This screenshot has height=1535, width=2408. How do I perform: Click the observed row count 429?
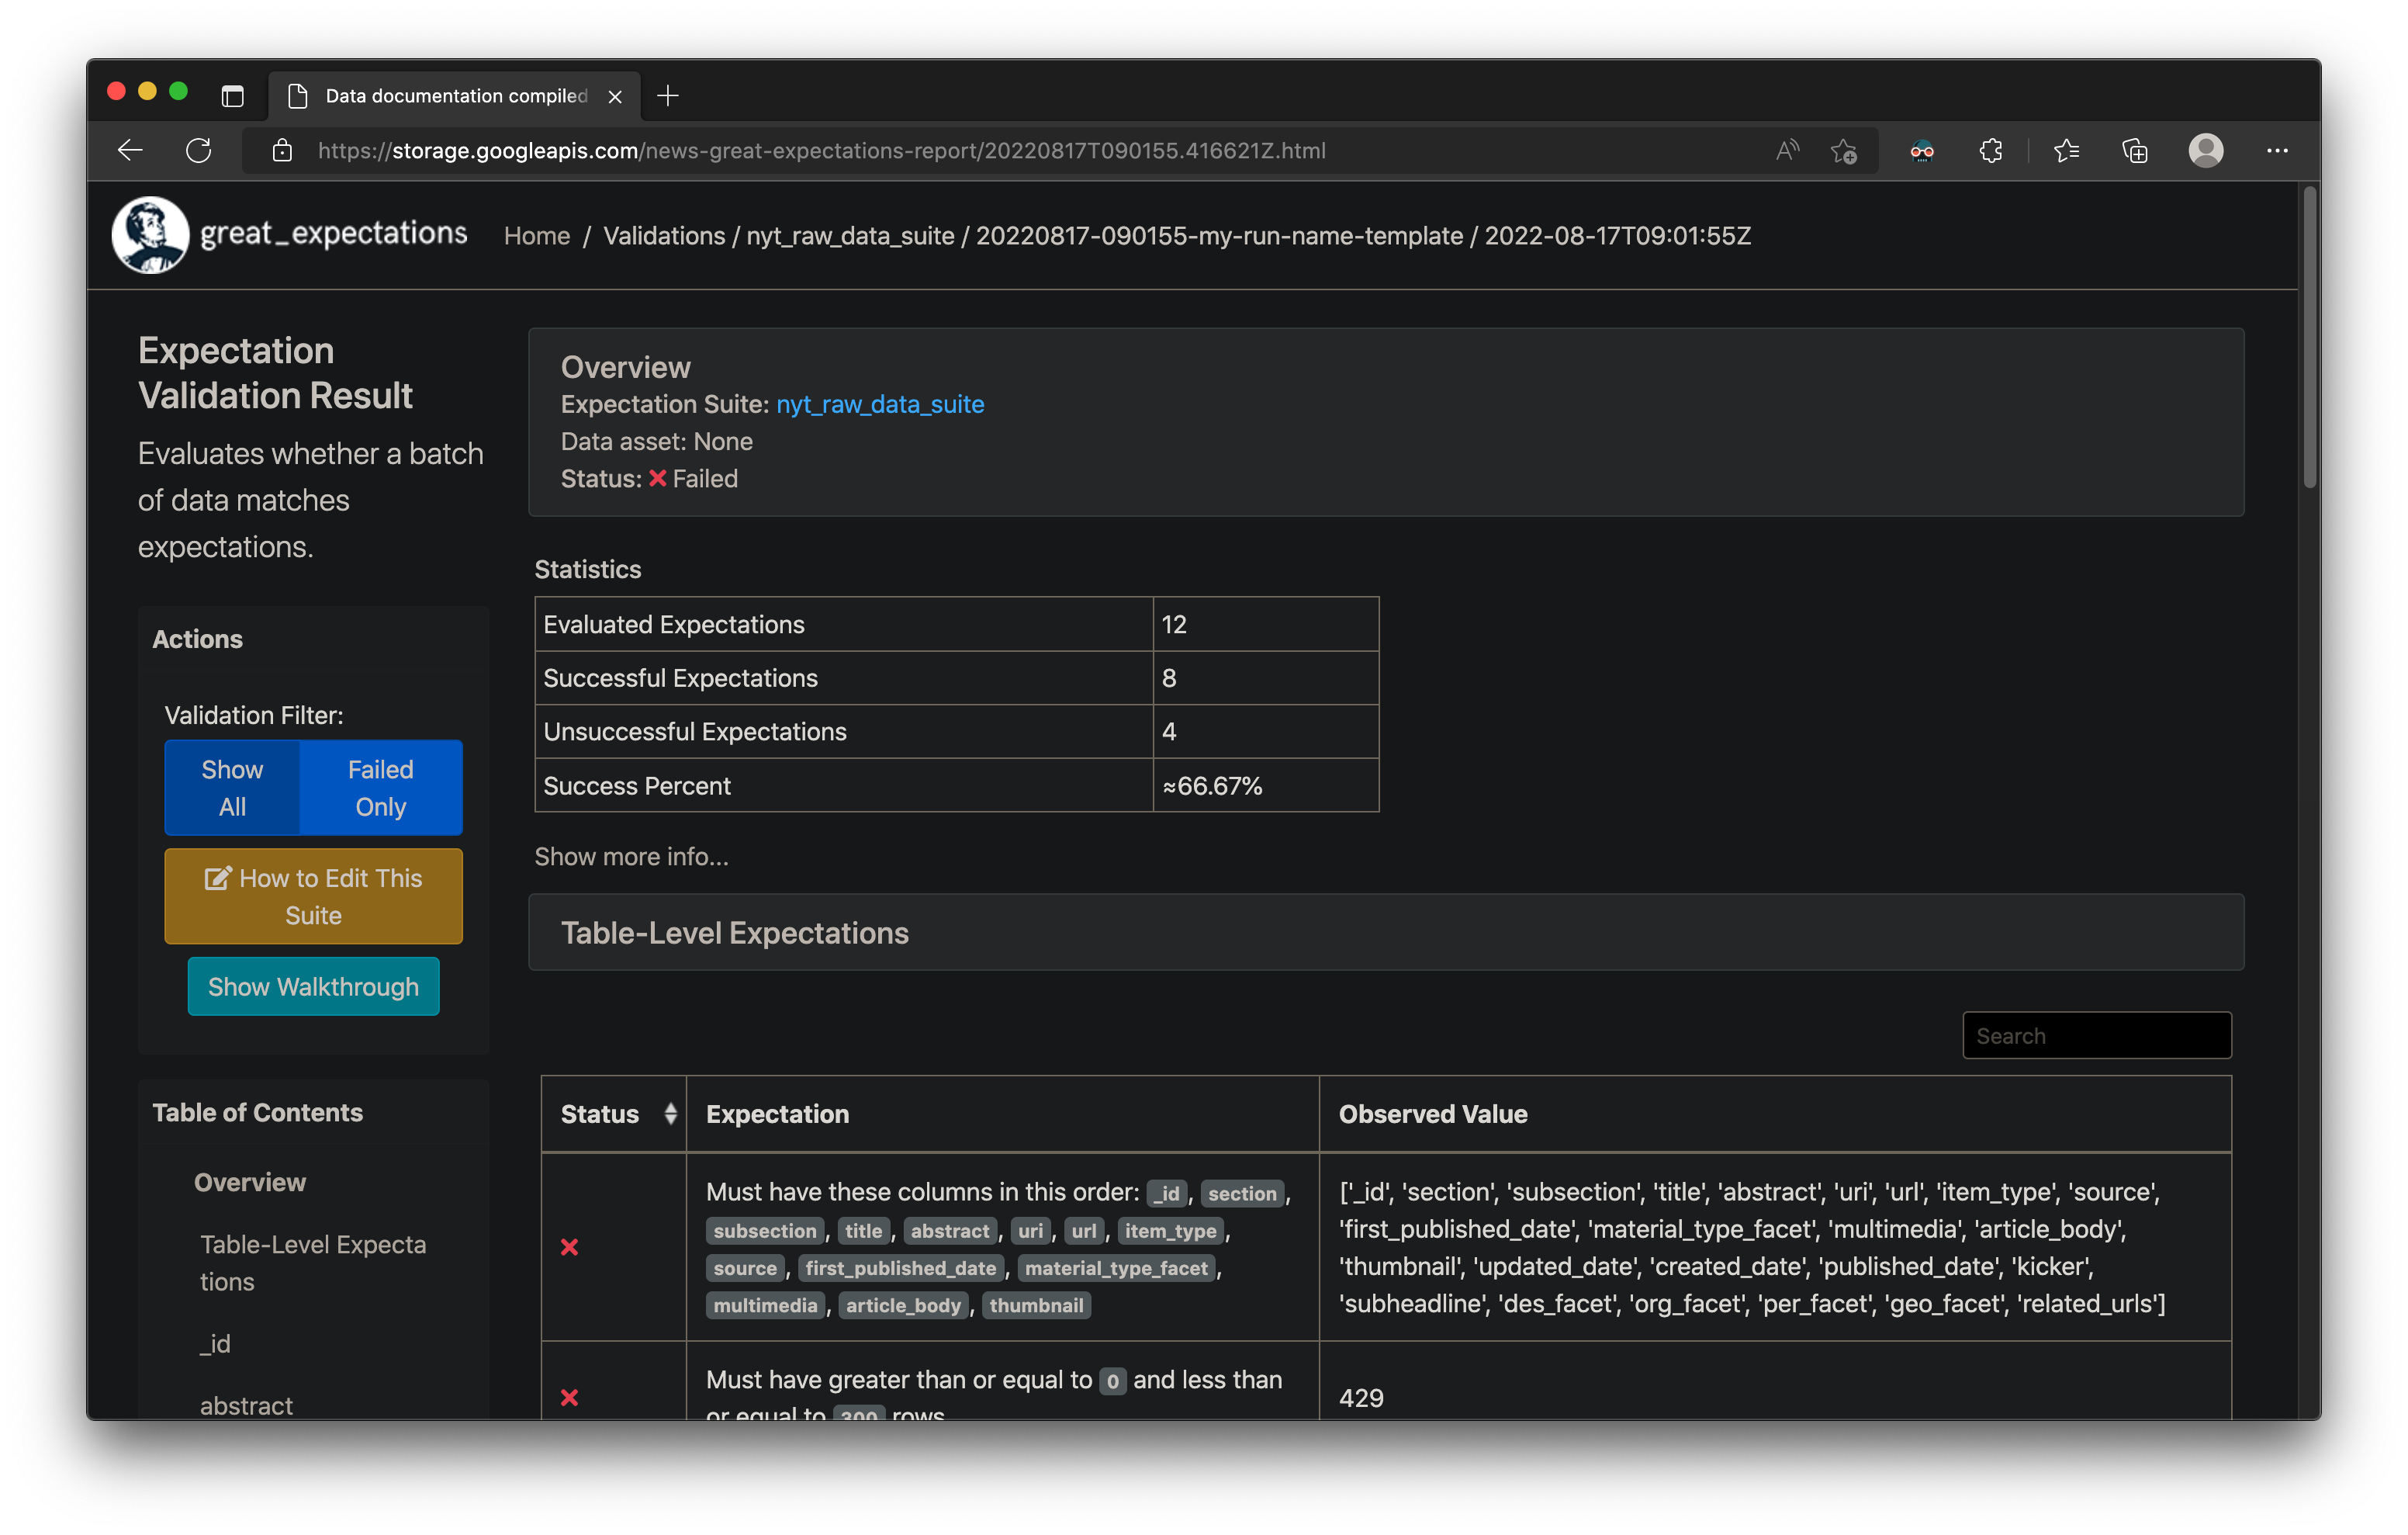pos(1361,1397)
